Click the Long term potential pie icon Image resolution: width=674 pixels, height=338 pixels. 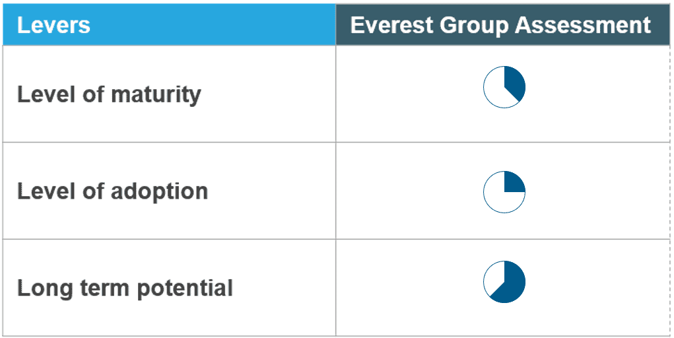pyautogui.click(x=504, y=282)
